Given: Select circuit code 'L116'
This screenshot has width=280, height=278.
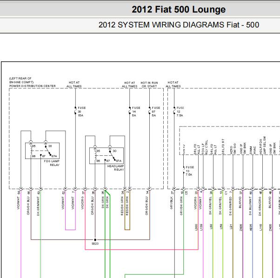Looking at the screenshot, I should tap(260, 227).
